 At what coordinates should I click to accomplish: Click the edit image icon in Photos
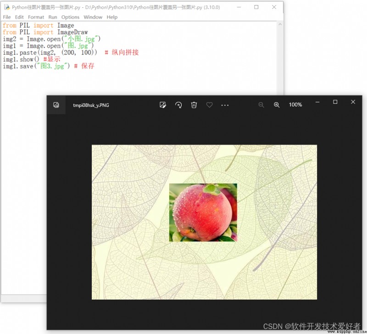pos(163,105)
